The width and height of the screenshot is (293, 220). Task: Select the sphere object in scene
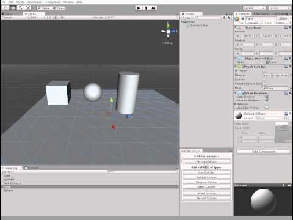coord(93,92)
